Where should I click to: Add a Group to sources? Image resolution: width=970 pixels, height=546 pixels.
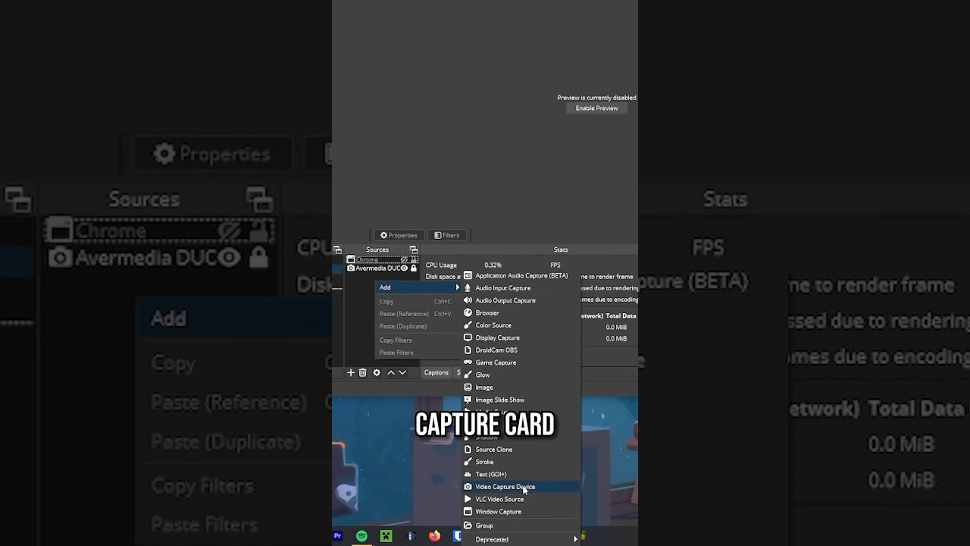[521, 526]
